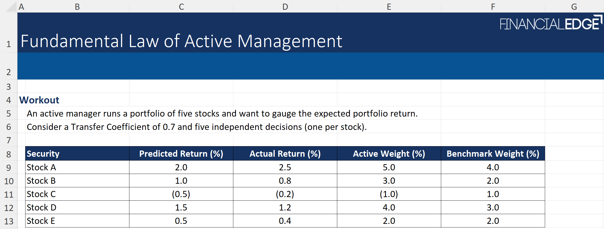Click the Fundamental Law of Active Management title
This screenshot has height=229, width=604.
(181, 41)
